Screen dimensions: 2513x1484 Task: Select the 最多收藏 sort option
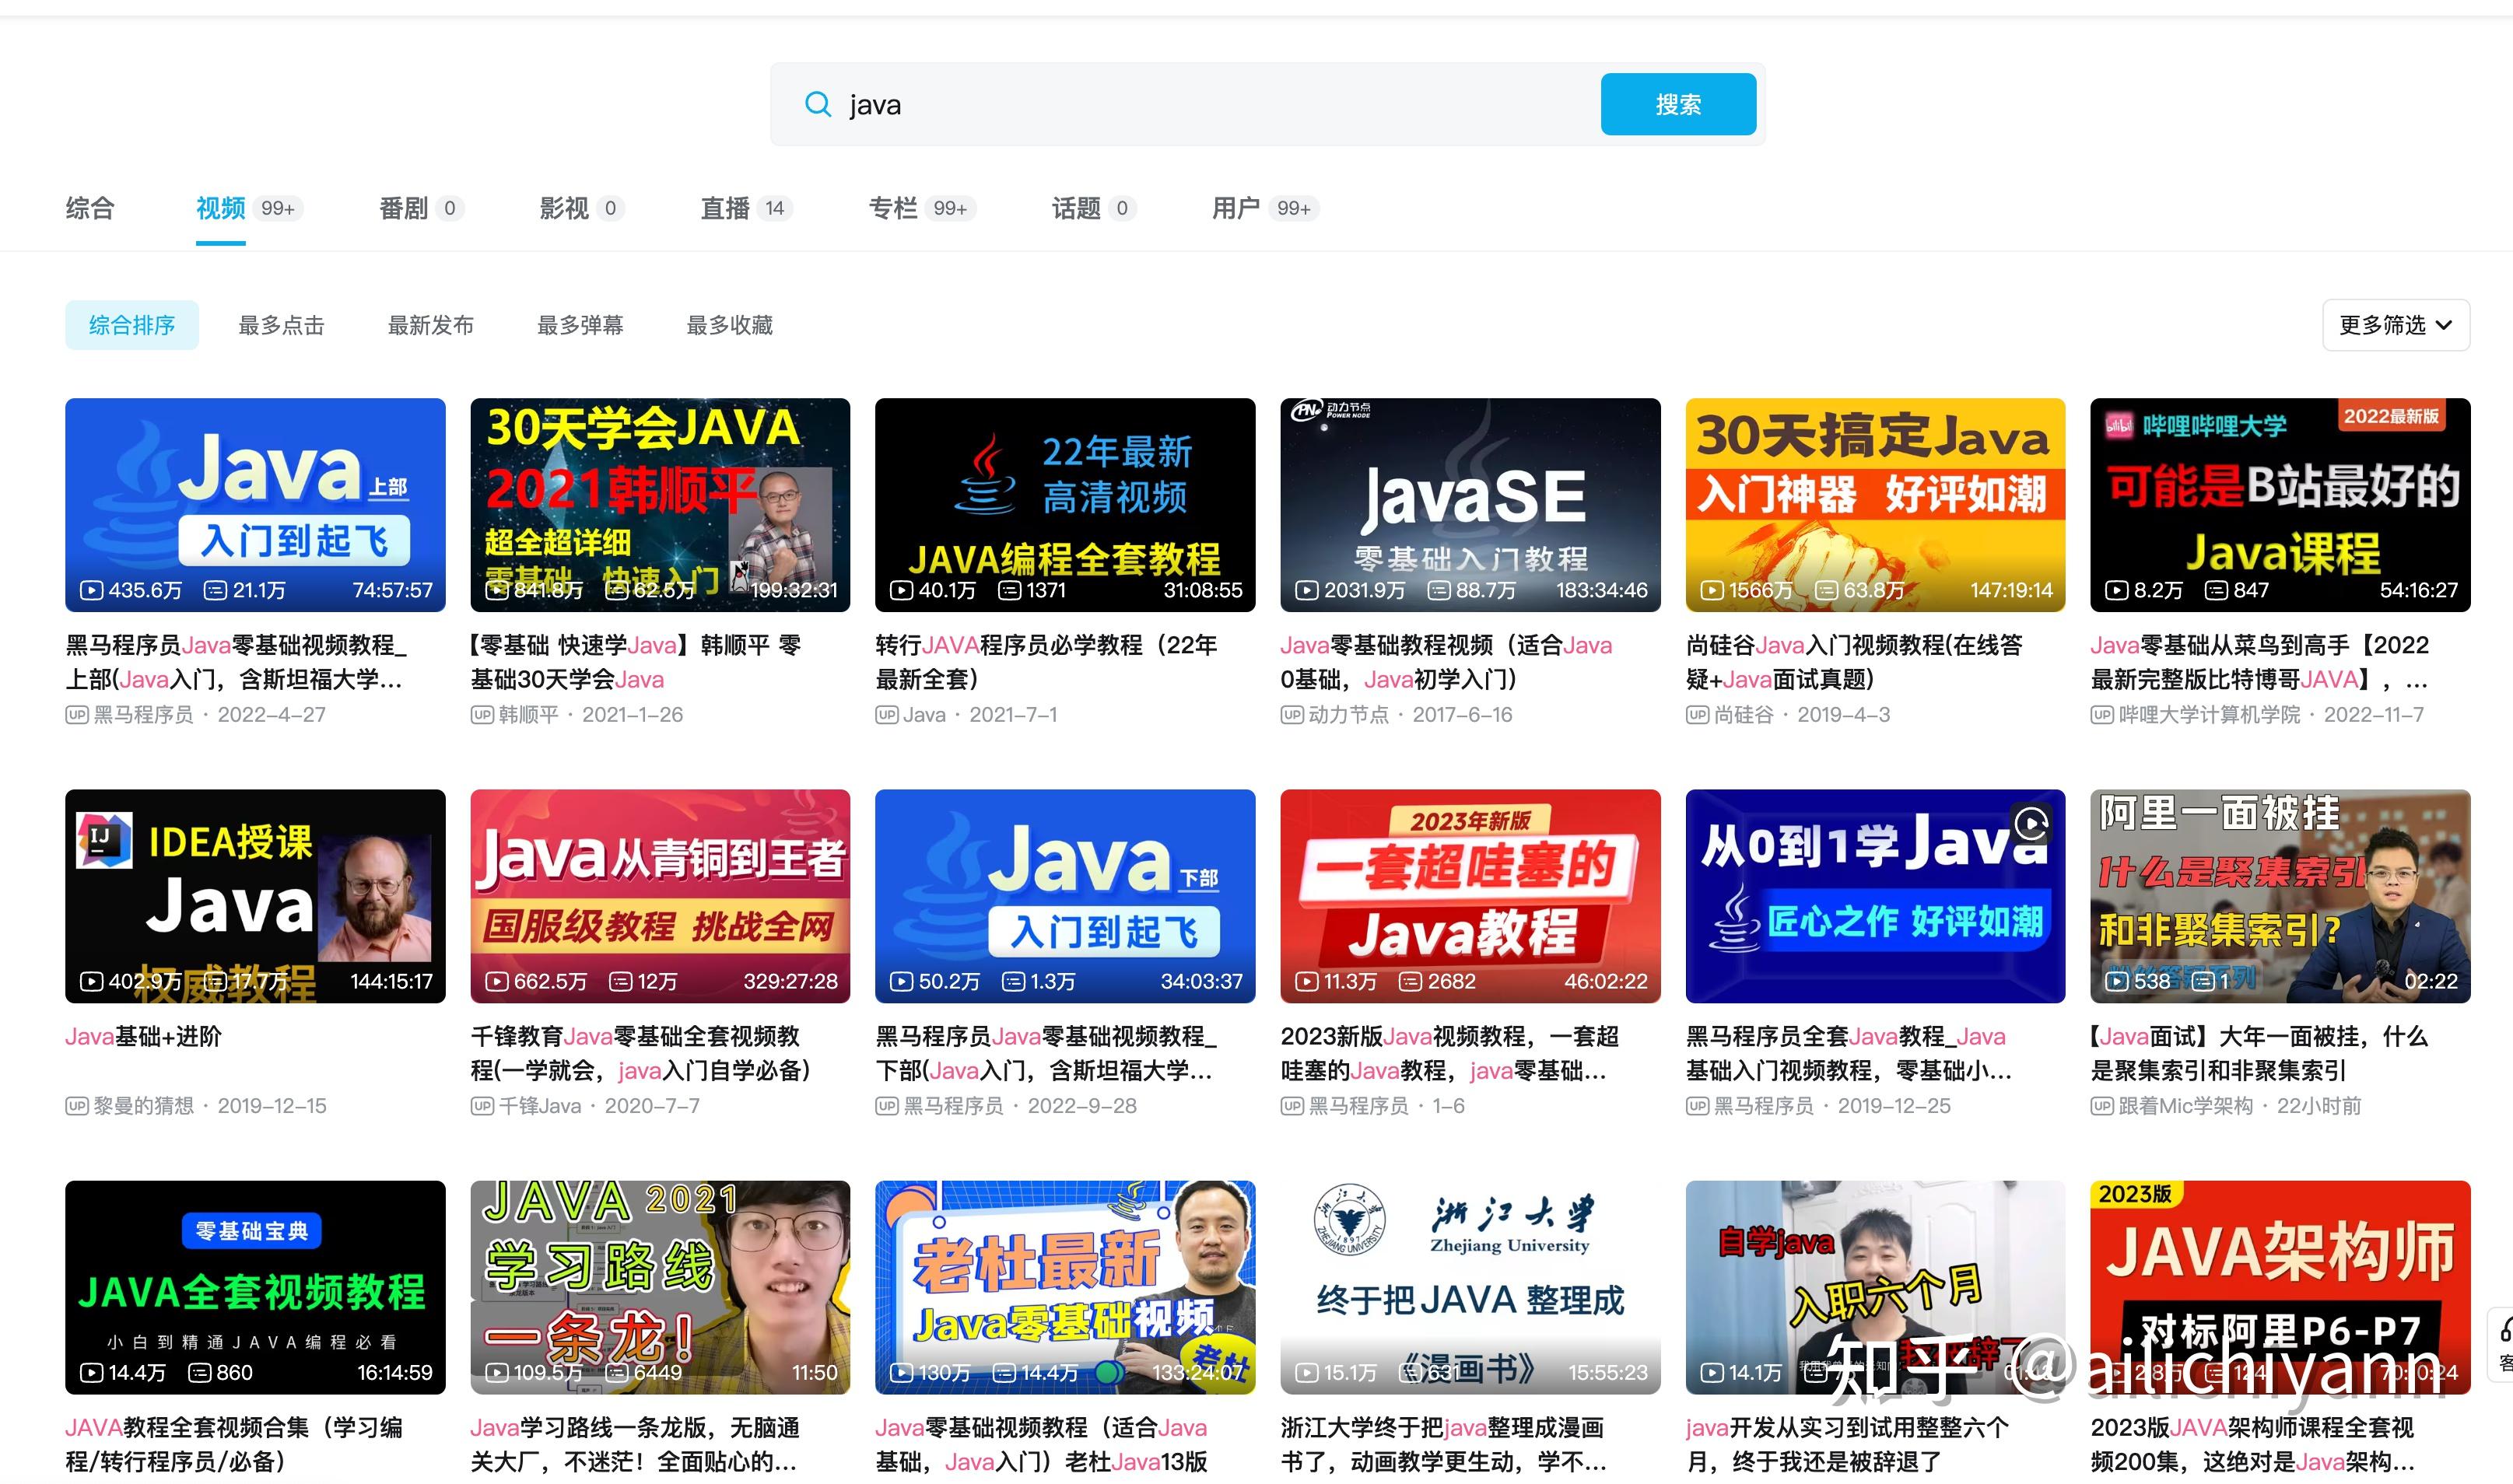[729, 325]
